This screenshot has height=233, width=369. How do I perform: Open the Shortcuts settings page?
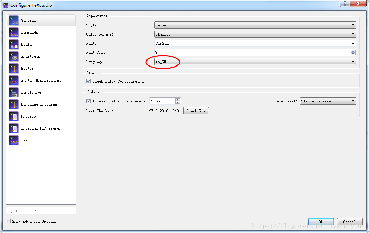tap(30, 56)
